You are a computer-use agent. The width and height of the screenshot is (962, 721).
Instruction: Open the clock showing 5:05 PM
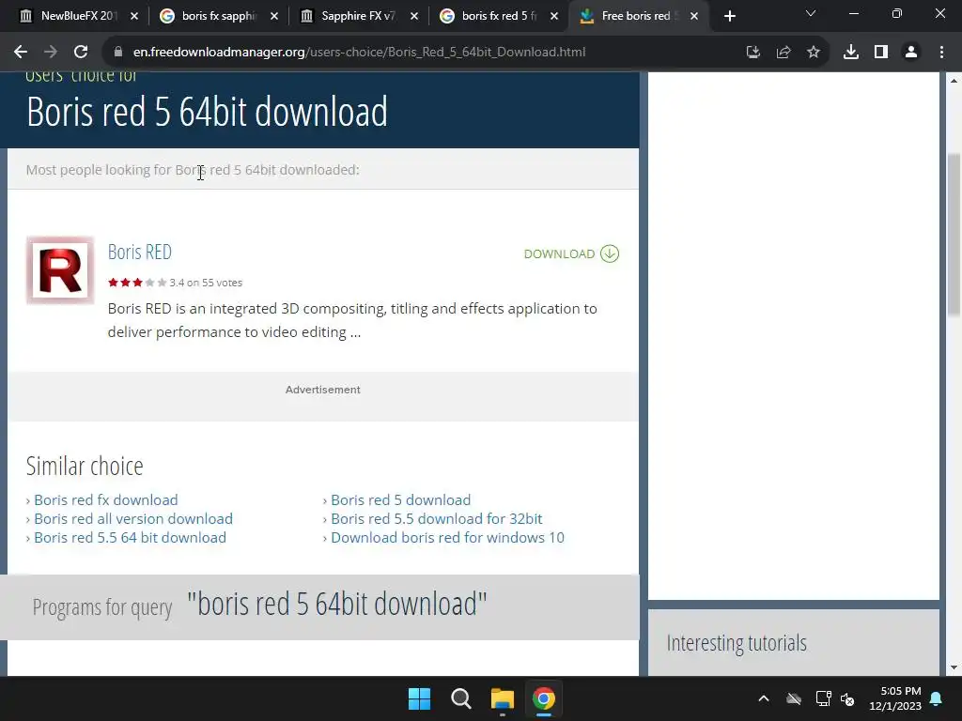[895, 698]
